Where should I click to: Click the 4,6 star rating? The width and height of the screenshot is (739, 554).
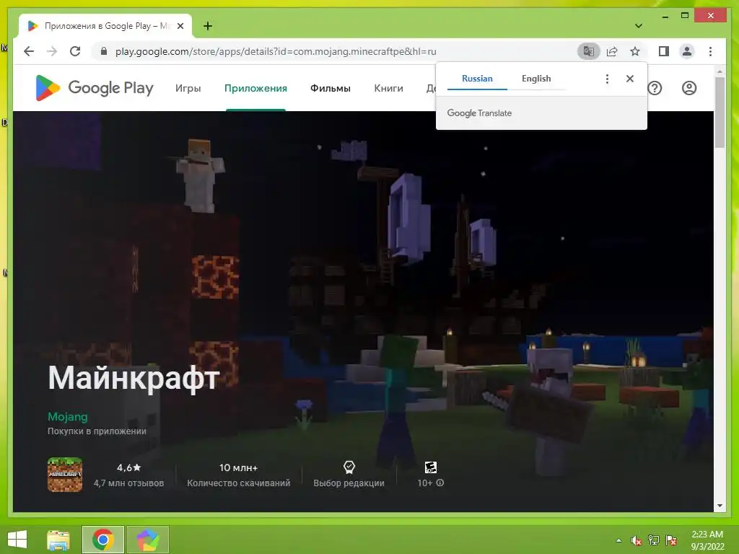(x=128, y=467)
